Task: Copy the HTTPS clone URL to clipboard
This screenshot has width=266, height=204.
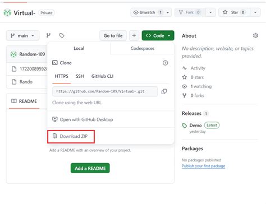Action: 164,91
